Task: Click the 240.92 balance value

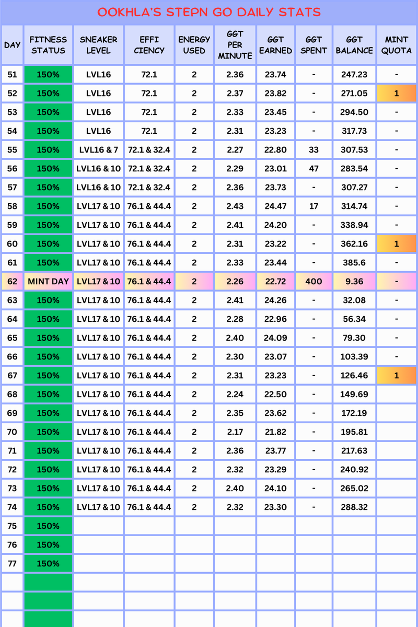Action: click(x=354, y=470)
